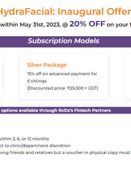
Task: Click the 'options available' text in banner
Action: [x=20, y=110]
